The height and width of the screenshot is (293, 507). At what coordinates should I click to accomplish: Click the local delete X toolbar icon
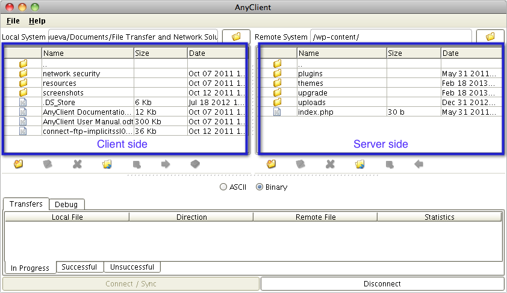point(77,164)
